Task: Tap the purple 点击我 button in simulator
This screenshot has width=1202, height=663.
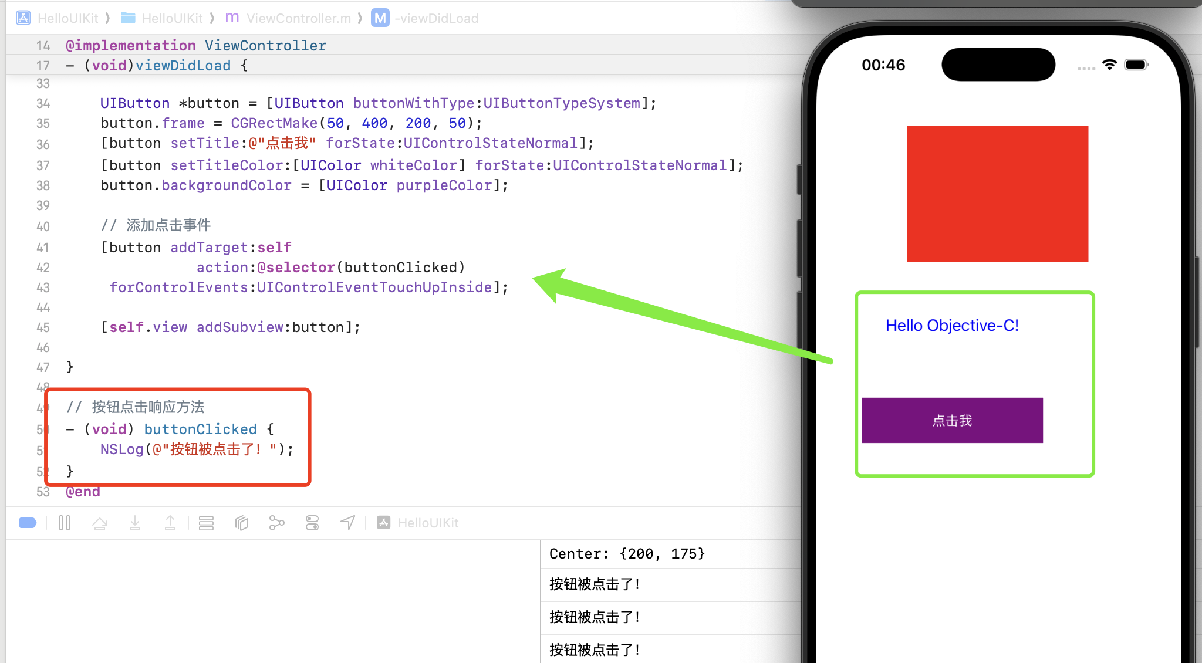Action: [951, 420]
